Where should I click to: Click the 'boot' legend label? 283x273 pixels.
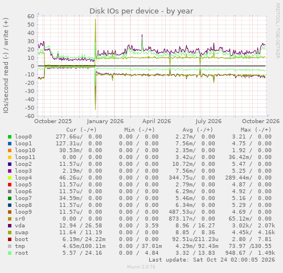22,239
